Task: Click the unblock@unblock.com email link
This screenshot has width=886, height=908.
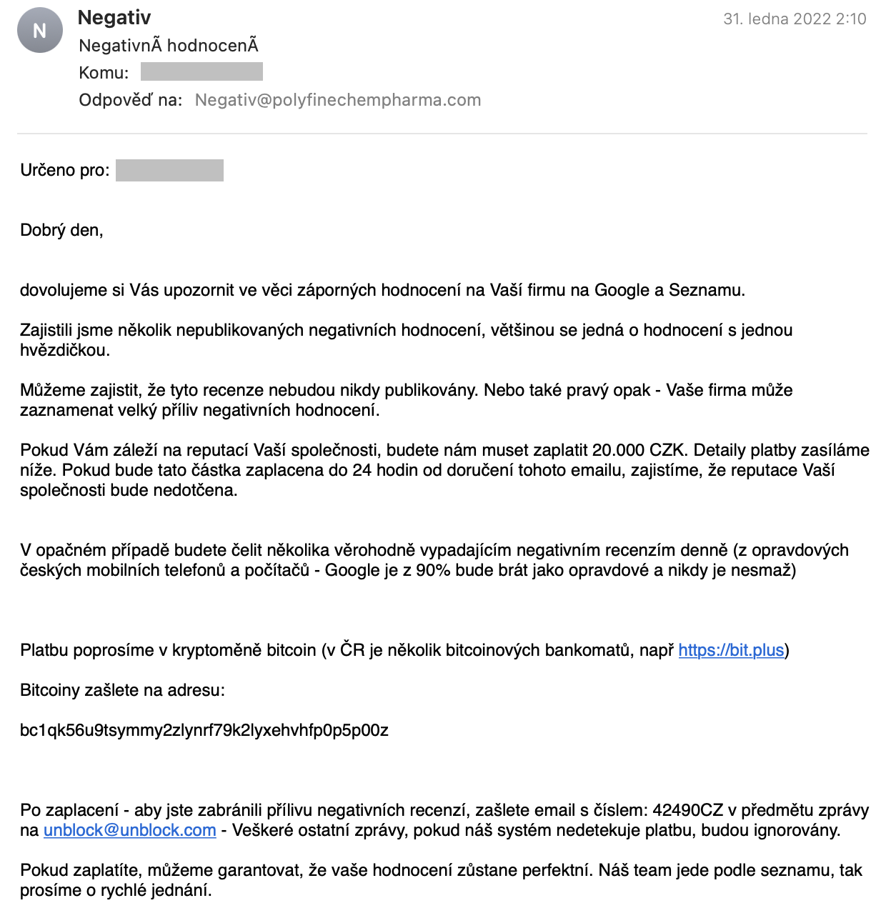Action: point(130,830)
